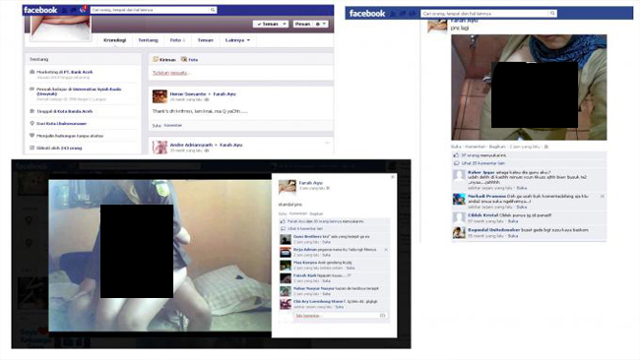Click the search magnifier icon in left header
The image size is (640, 360).
coord(213,10)
